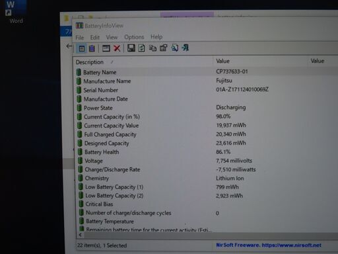Select the Current Capacity Value row
The width and height of the screenshot is (338, 254).
(x=206, y=126)
